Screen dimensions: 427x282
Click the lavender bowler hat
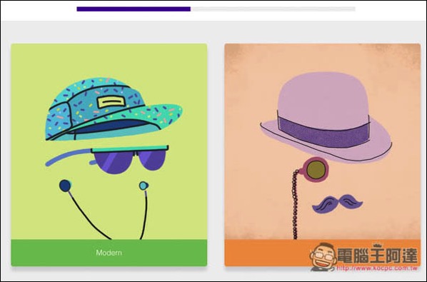pos(326,117)
